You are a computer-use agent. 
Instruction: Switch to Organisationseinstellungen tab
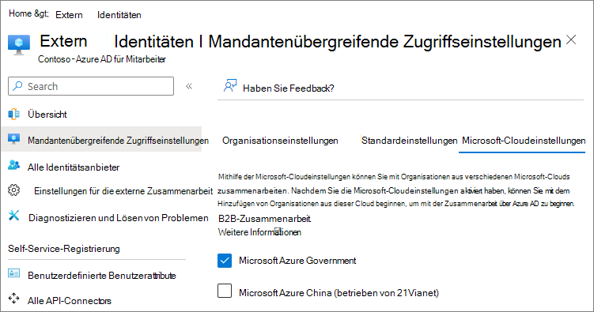click(280, 141)
